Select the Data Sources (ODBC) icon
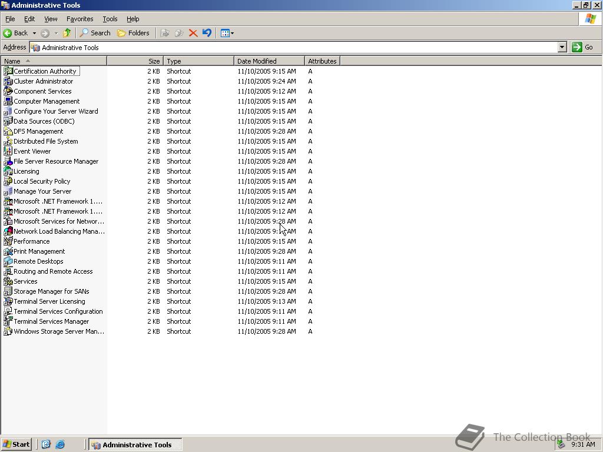 pos(8,121)
